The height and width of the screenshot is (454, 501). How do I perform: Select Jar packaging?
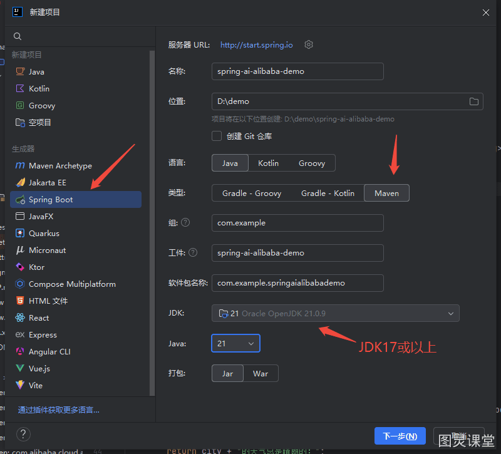[227, 373]
